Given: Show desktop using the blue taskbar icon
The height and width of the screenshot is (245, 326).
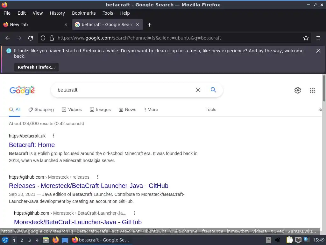Looking at the screenshot, I should 65,240.
